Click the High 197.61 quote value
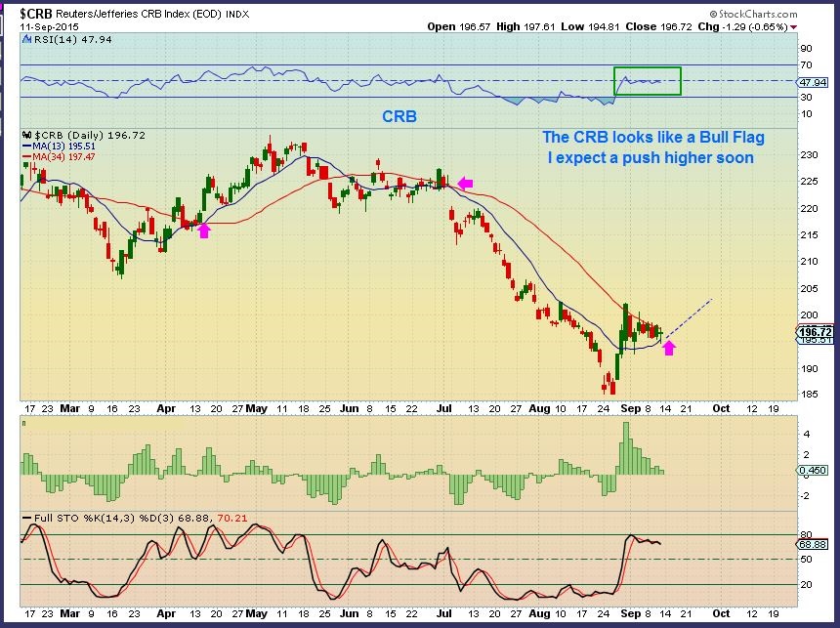This screenshot has width=840, height=628. point(525,26)
